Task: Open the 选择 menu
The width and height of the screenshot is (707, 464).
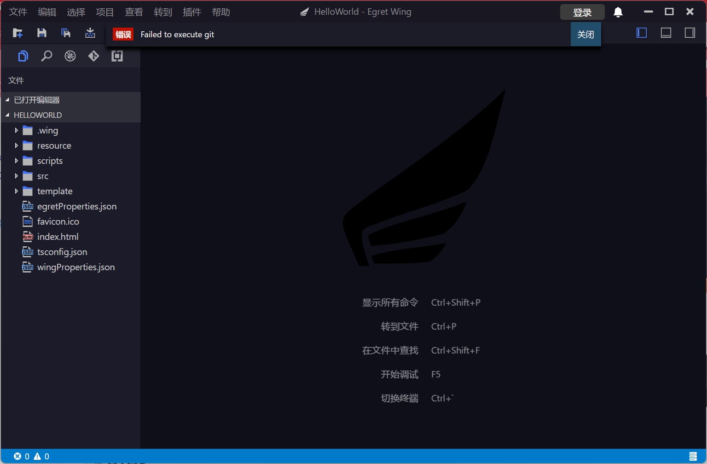Action: (76, 12)
